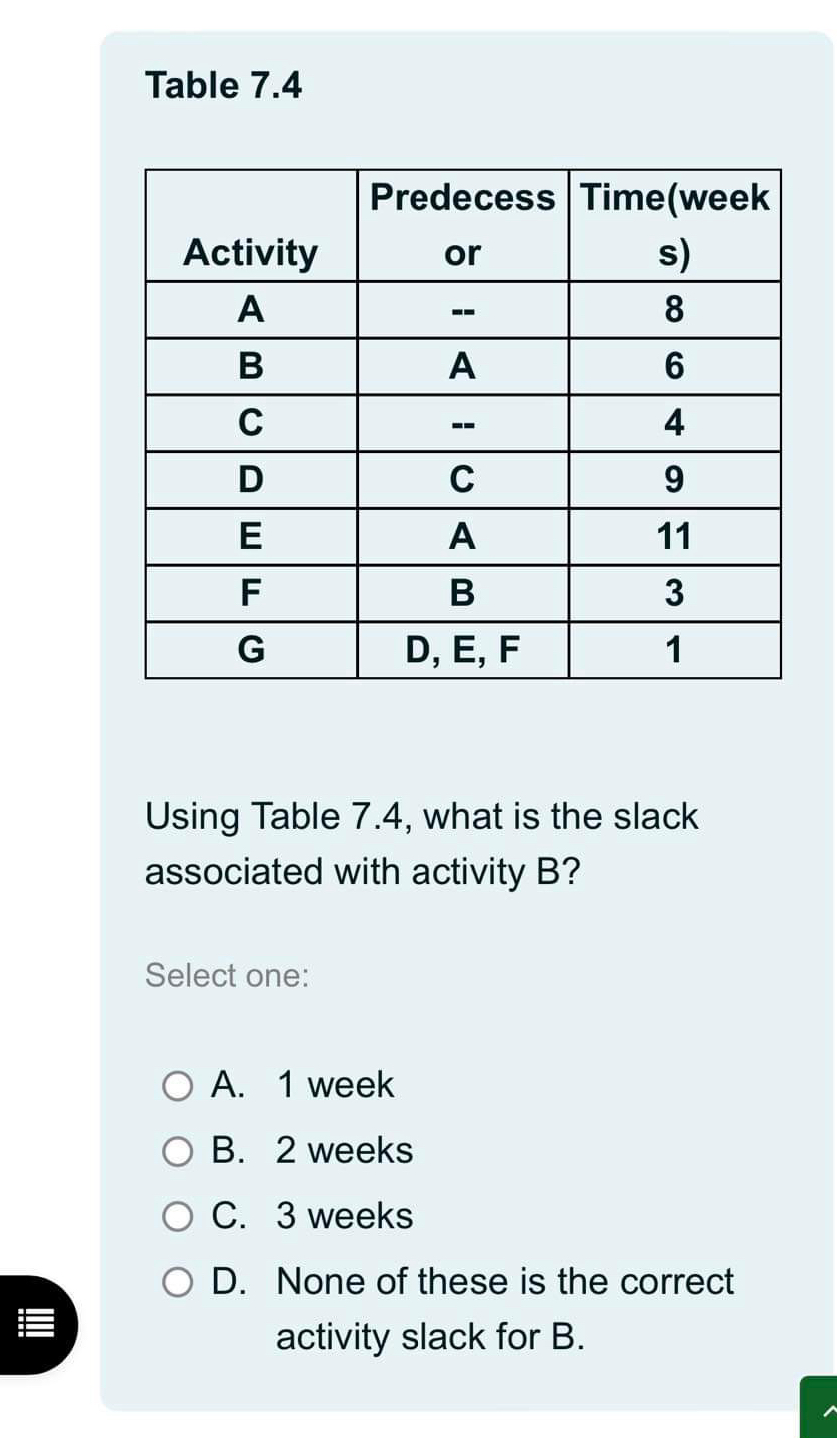Image resolution: width=837 pixels, height=1438 pixels.
Task: Click the Table 7.4 heading
Action: 222,85
